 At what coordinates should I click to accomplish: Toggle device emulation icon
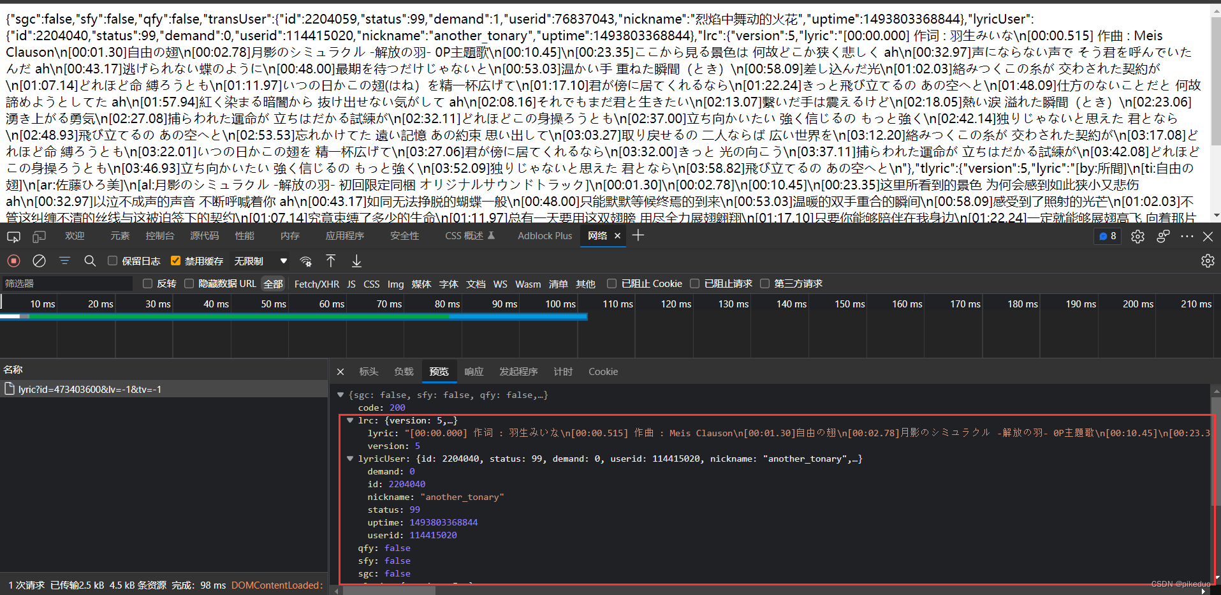(x=39, y=237)
